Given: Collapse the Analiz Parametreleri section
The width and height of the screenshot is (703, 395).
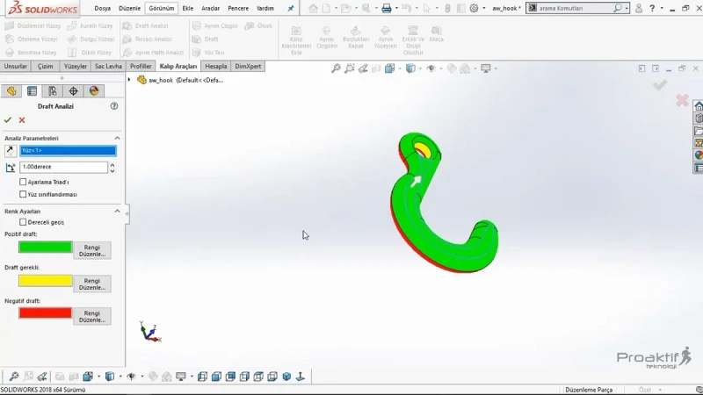Looking at the screenshot, I should (x=117, y=138).
